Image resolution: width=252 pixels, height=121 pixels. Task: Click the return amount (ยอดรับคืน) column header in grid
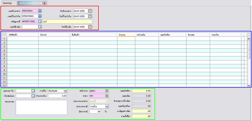point(172,35)
